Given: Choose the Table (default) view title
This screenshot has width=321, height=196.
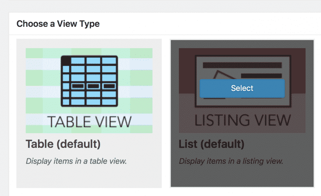Looking at the screenshot, I should pos(63,144).
